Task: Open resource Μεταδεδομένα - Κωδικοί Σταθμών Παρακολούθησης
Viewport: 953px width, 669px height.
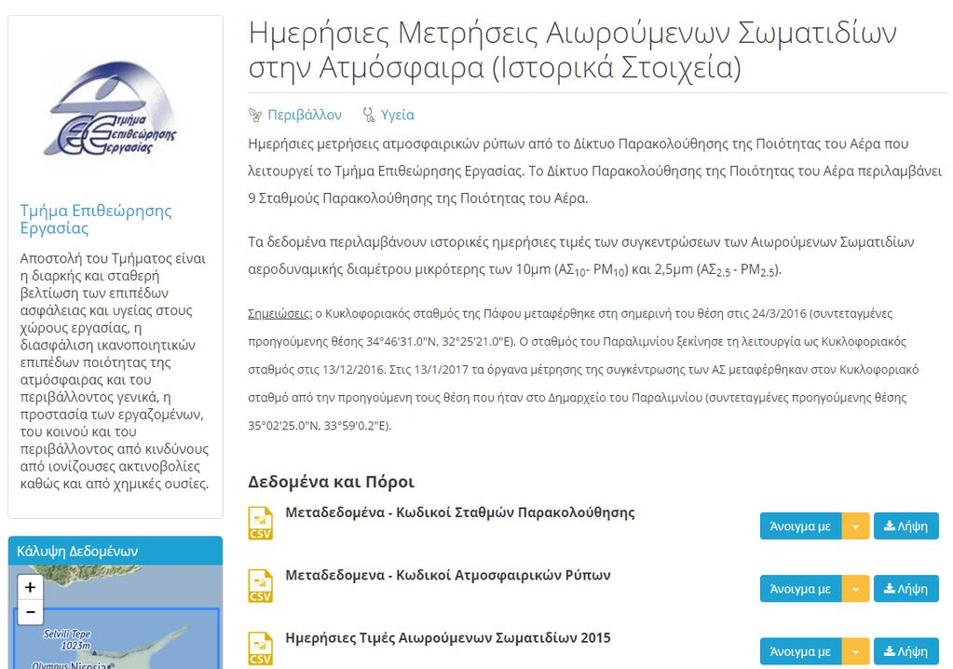Action: pyautogui.click(x=460, y=512)
